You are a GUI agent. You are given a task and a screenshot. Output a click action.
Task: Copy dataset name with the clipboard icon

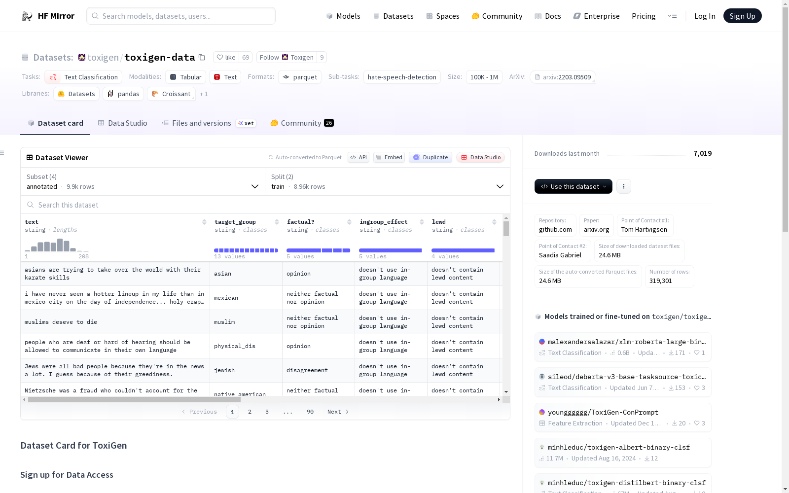click(202, 57)
